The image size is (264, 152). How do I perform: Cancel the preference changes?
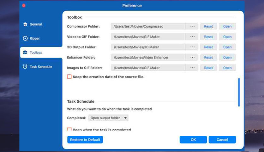click(222, 140)
